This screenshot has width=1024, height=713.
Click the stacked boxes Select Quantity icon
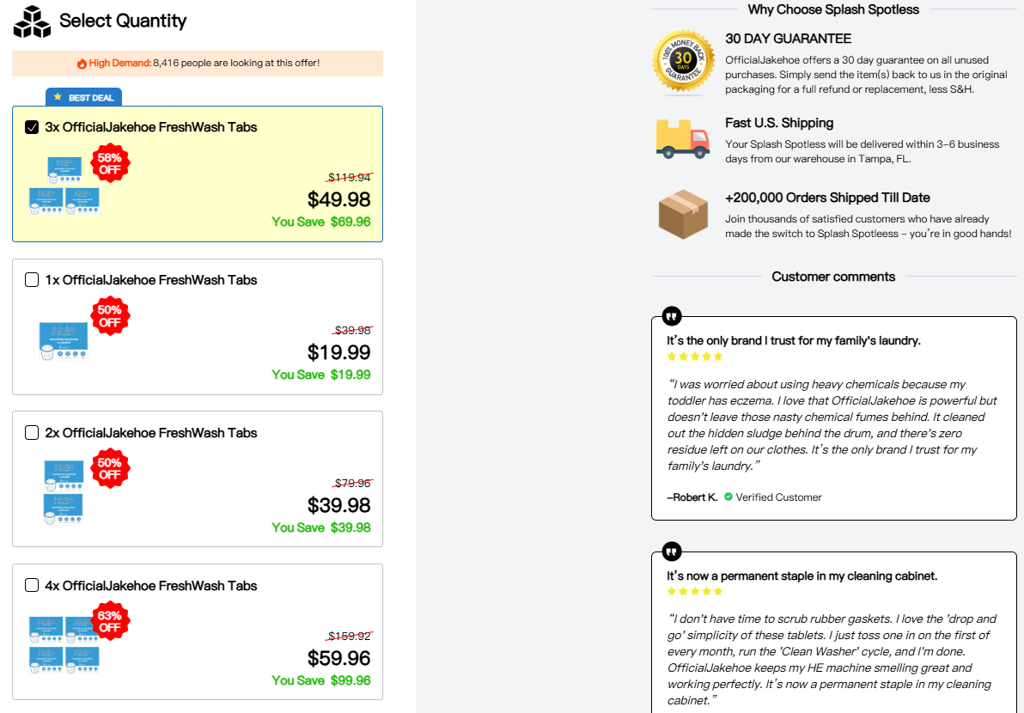click(33, 21)
